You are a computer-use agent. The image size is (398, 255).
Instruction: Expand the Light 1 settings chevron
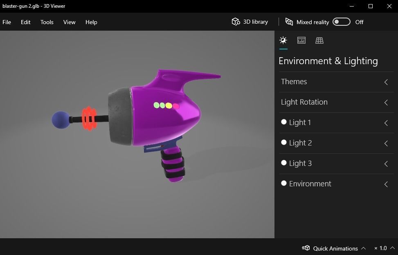tap(386, 123)
